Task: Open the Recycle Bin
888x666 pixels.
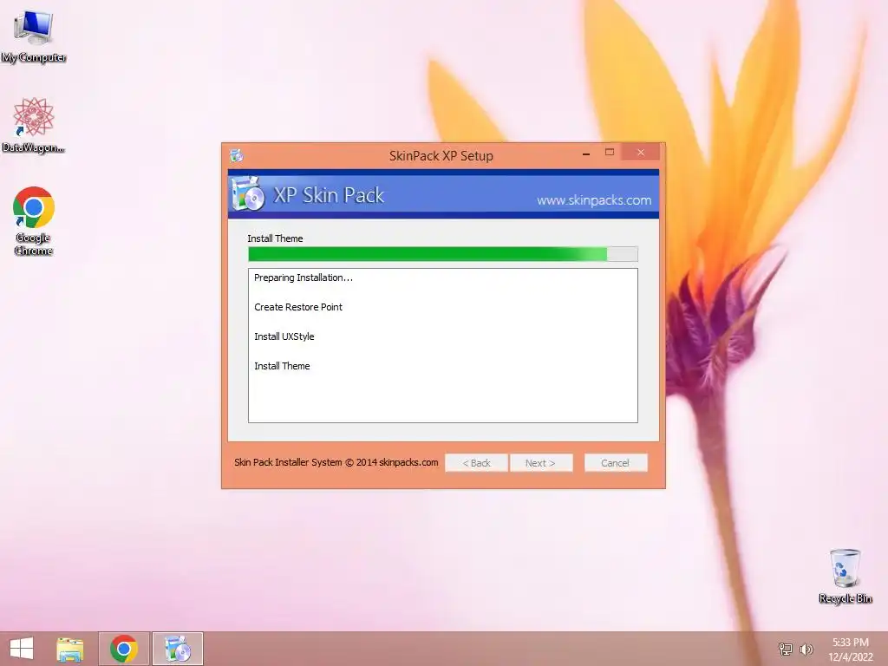Action: click(845, 576)
